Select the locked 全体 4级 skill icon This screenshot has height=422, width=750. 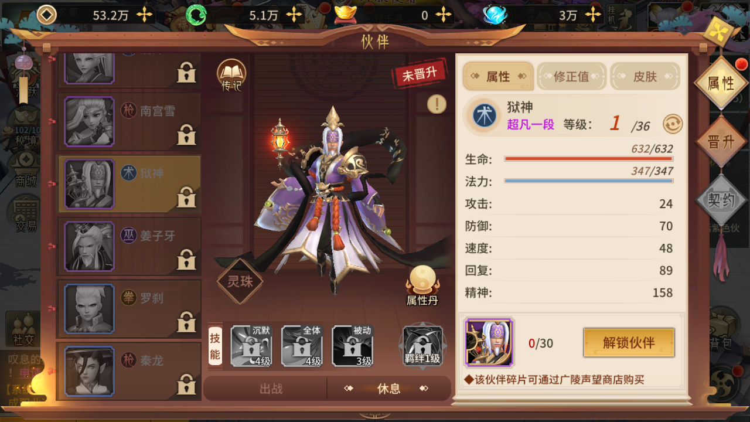pyautogui.click(x=302, y=346)
